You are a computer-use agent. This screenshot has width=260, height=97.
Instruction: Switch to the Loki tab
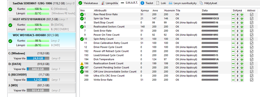(x=161, y=3)
